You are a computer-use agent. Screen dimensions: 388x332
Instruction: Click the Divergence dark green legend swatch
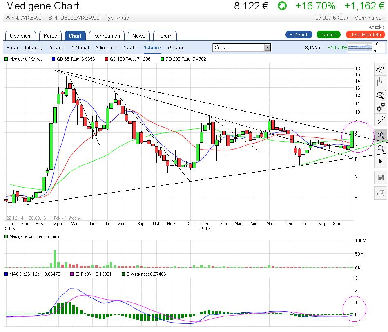[123, 274]
